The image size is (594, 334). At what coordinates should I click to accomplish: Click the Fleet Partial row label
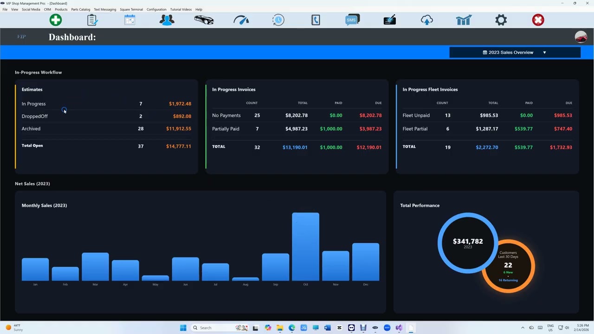415,128
